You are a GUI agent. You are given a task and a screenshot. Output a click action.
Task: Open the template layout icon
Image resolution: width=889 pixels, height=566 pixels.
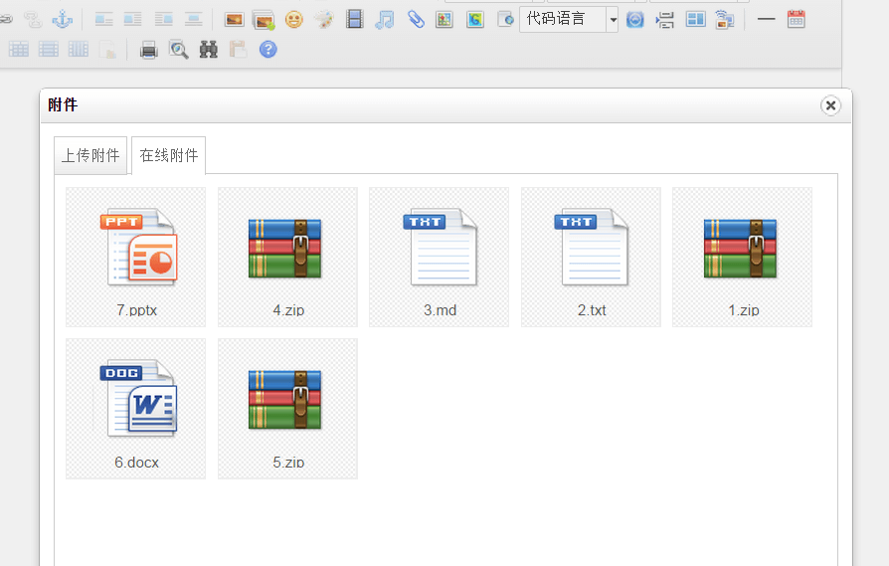tap(695, 20)
